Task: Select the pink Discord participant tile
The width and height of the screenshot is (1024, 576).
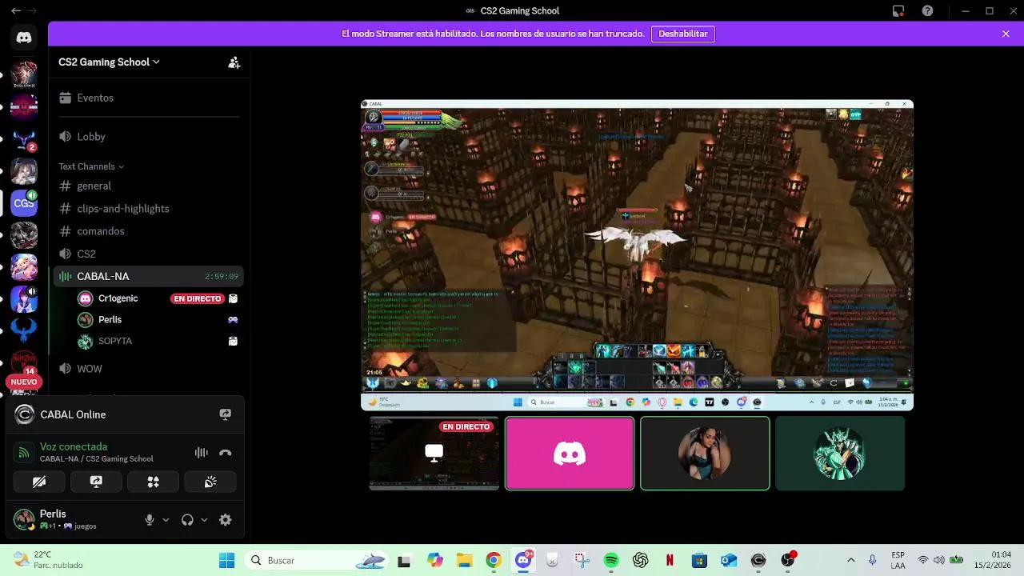Action: [x=570, y=453]
